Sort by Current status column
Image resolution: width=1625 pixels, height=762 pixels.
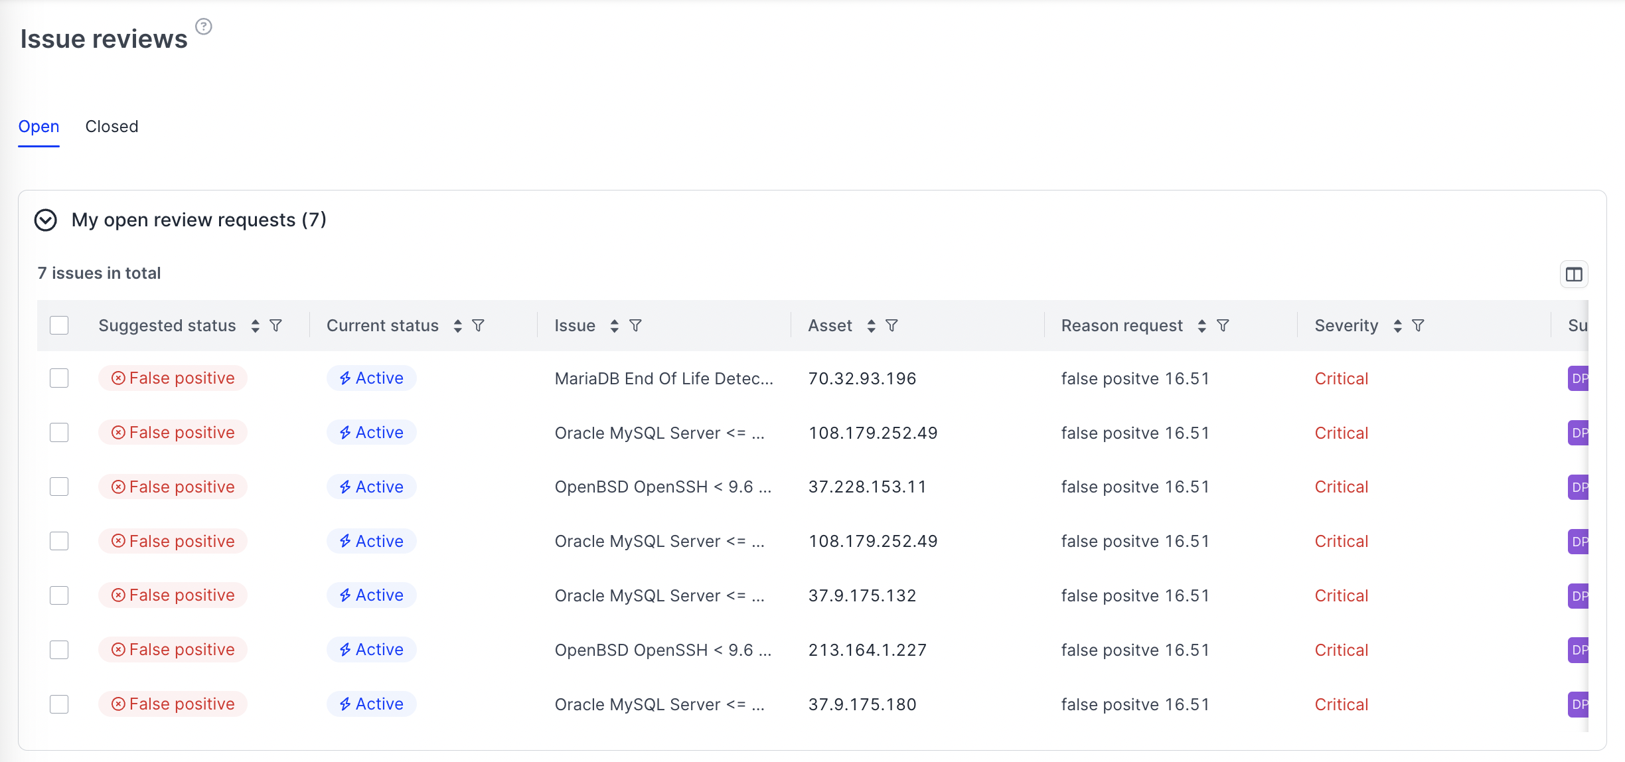click(457, 326)
